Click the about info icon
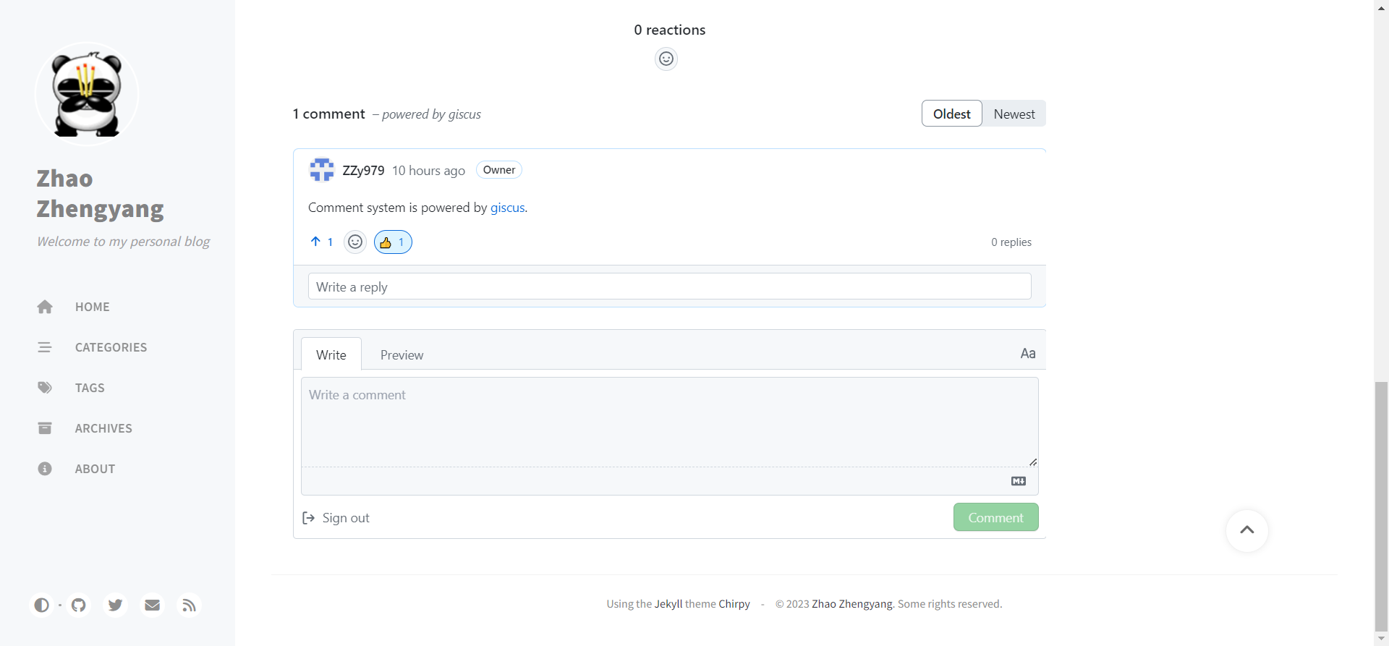Image resolution: width=1389 pixels, height=646 pixels. point(45,469)
